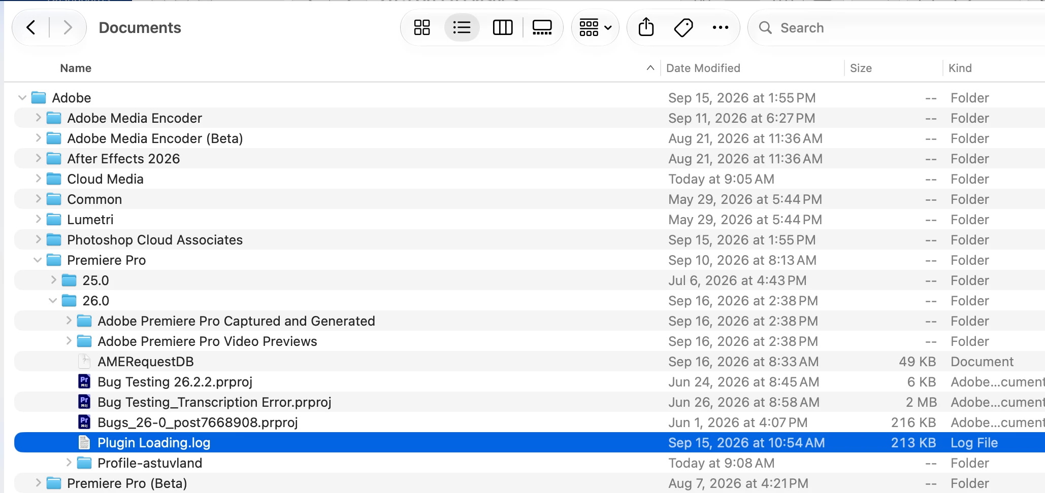Collapse the Adobe folder

[22, 97]
